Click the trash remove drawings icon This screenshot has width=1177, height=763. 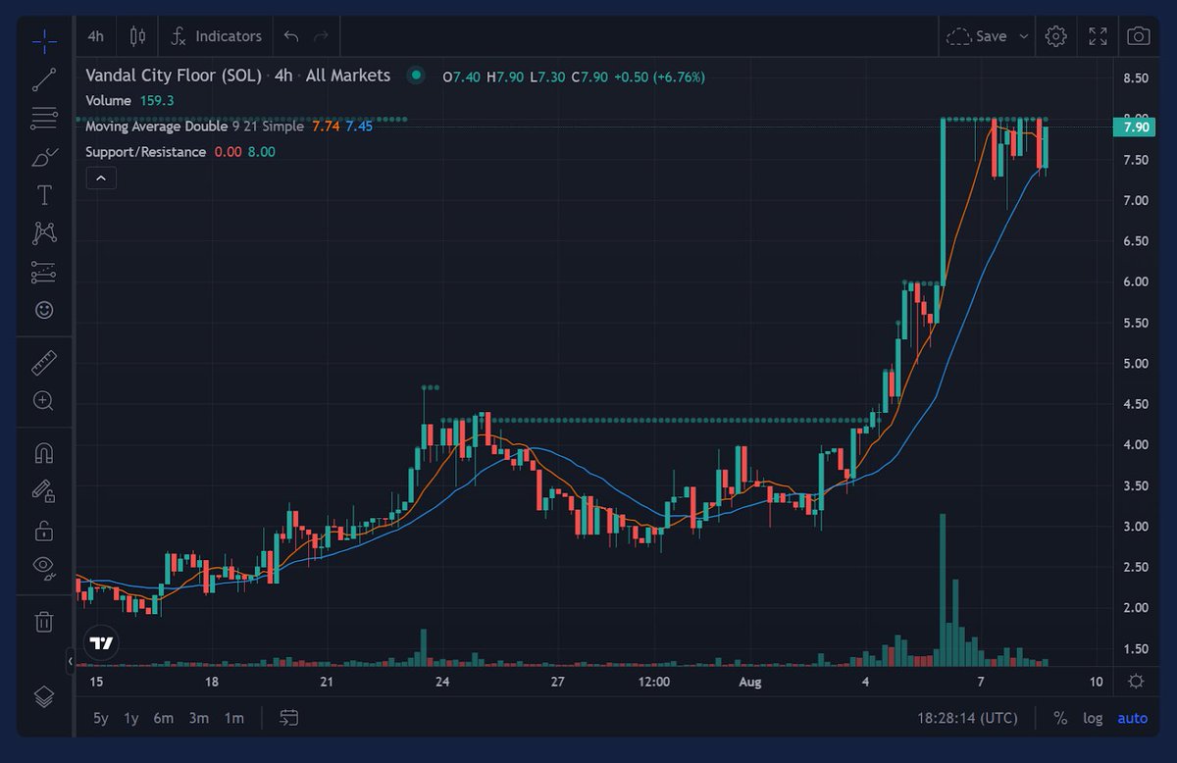(x=44, y=621)
